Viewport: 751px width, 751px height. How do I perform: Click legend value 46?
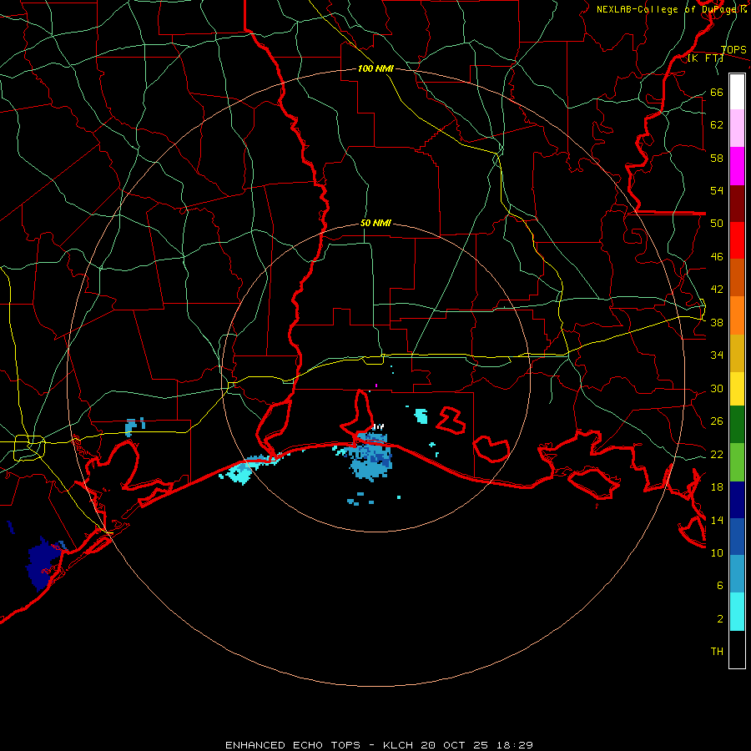click(x=717, y=257)
